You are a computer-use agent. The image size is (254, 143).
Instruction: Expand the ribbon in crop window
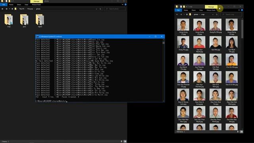pyautogui.click(x=239, y=10)
